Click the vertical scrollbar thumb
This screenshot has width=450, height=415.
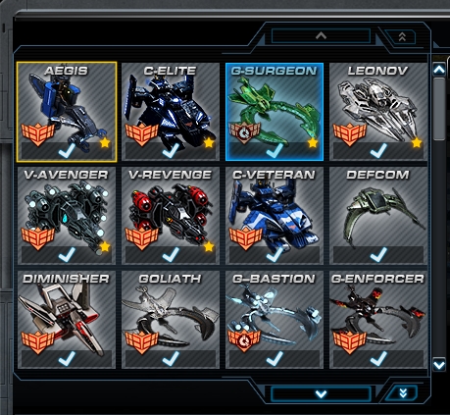click(x=439, y=109)
